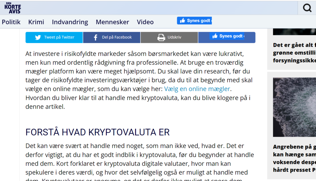Click thumbs-up icon in share bar
Screen dimensions: 316x181
click(x=215, y=36)
